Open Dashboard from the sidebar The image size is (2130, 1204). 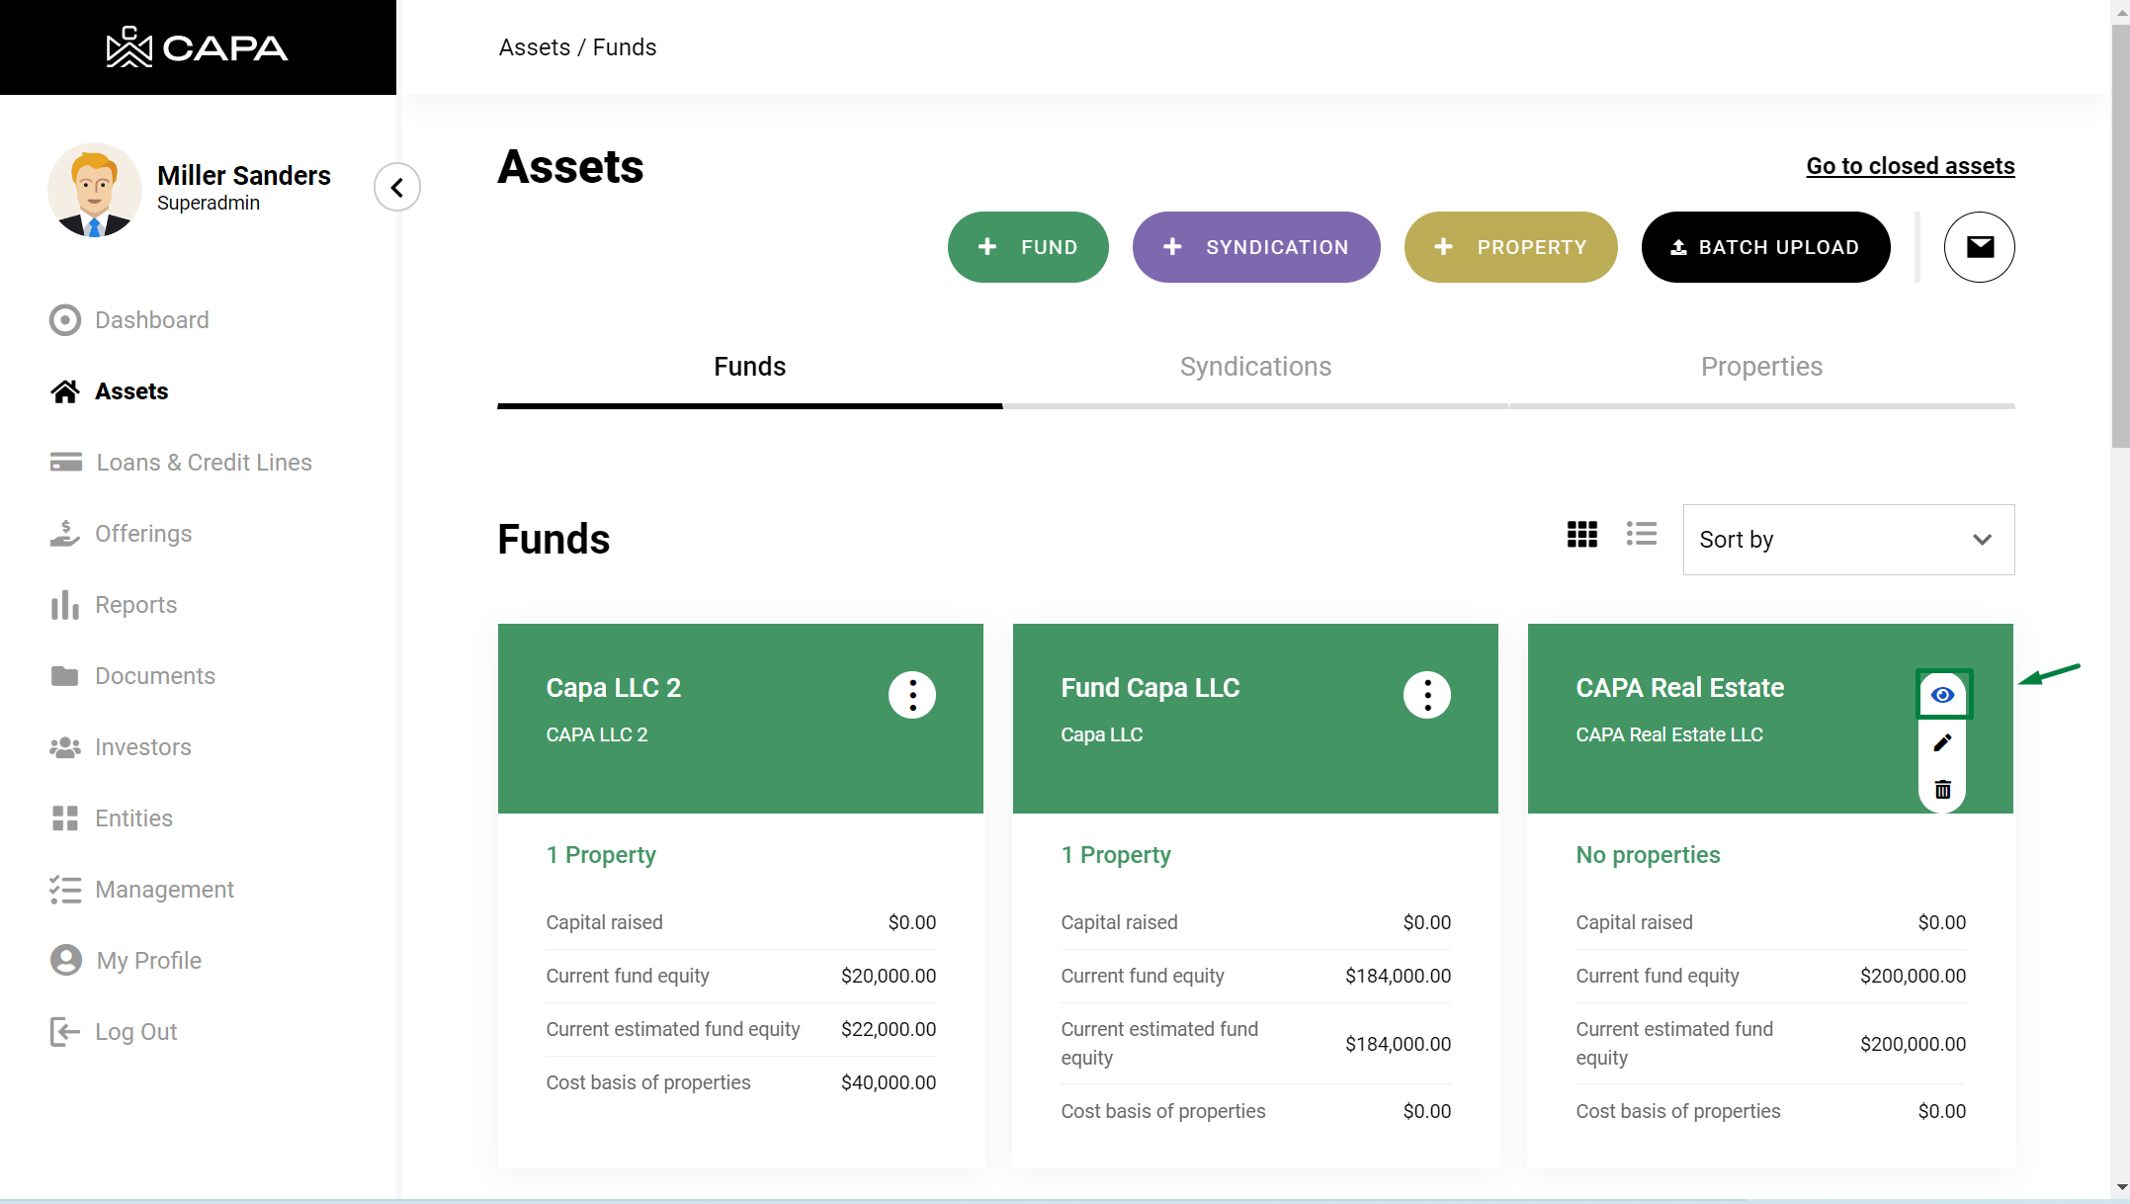point(151,320)
